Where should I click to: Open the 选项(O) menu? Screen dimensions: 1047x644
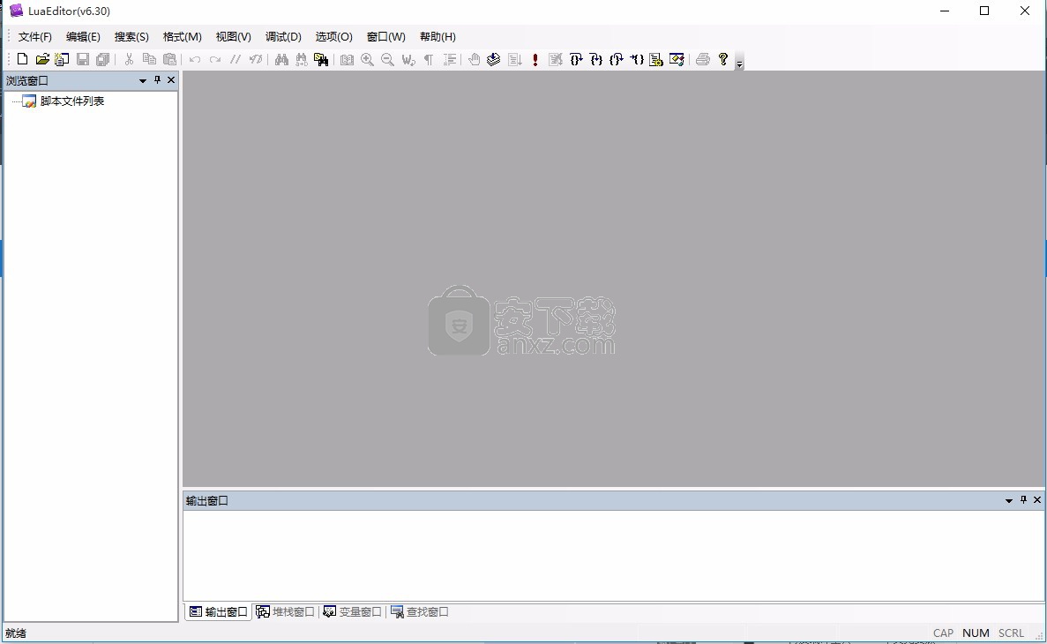(x=334, y=37)
